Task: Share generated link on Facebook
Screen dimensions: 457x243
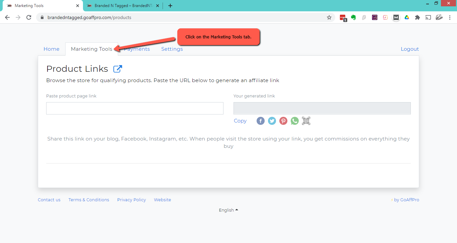Action: point(261,121)
